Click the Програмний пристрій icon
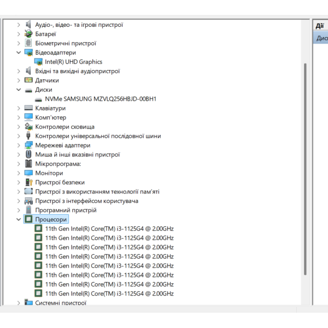This screenshot has width=328, height=328. 28,210
